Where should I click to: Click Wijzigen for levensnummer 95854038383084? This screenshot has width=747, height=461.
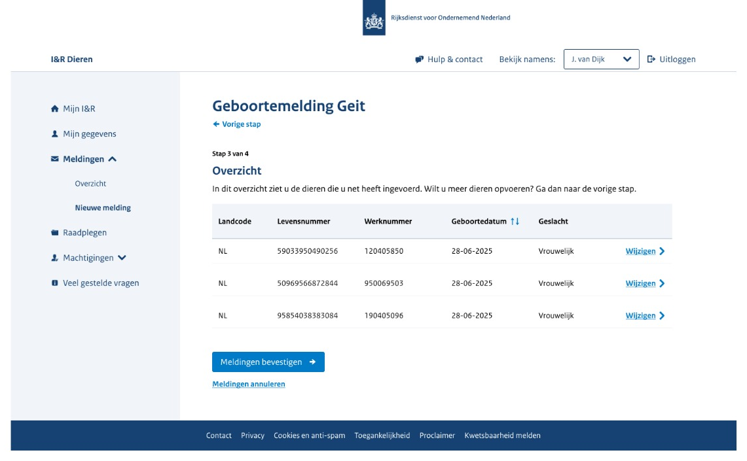640,316
